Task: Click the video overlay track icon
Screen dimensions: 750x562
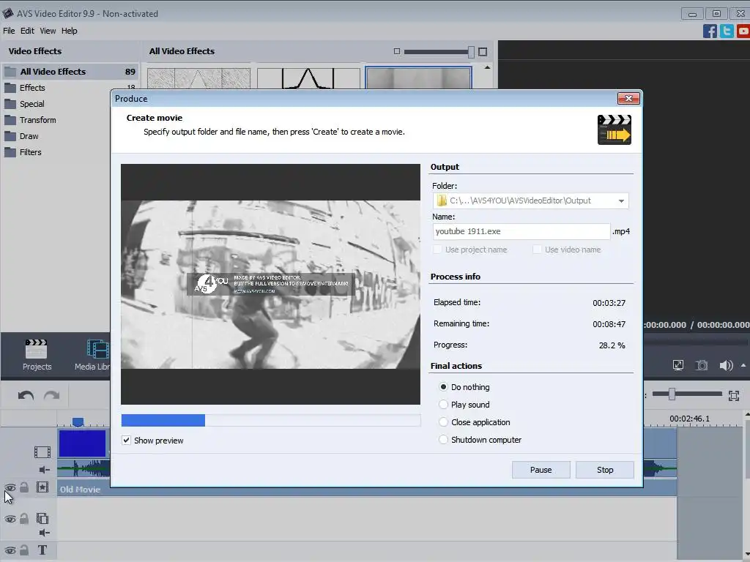Action: pyautogui.click(x=42, y=519)
